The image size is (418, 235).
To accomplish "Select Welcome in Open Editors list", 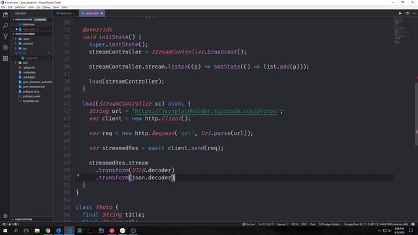I will coord(31,25).
